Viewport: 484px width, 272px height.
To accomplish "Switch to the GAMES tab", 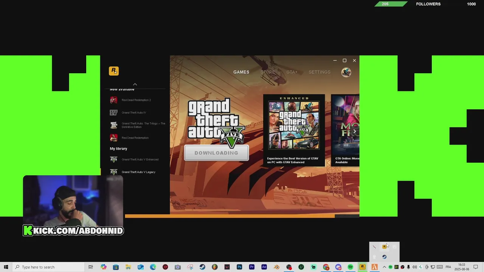I will [241, 72].
